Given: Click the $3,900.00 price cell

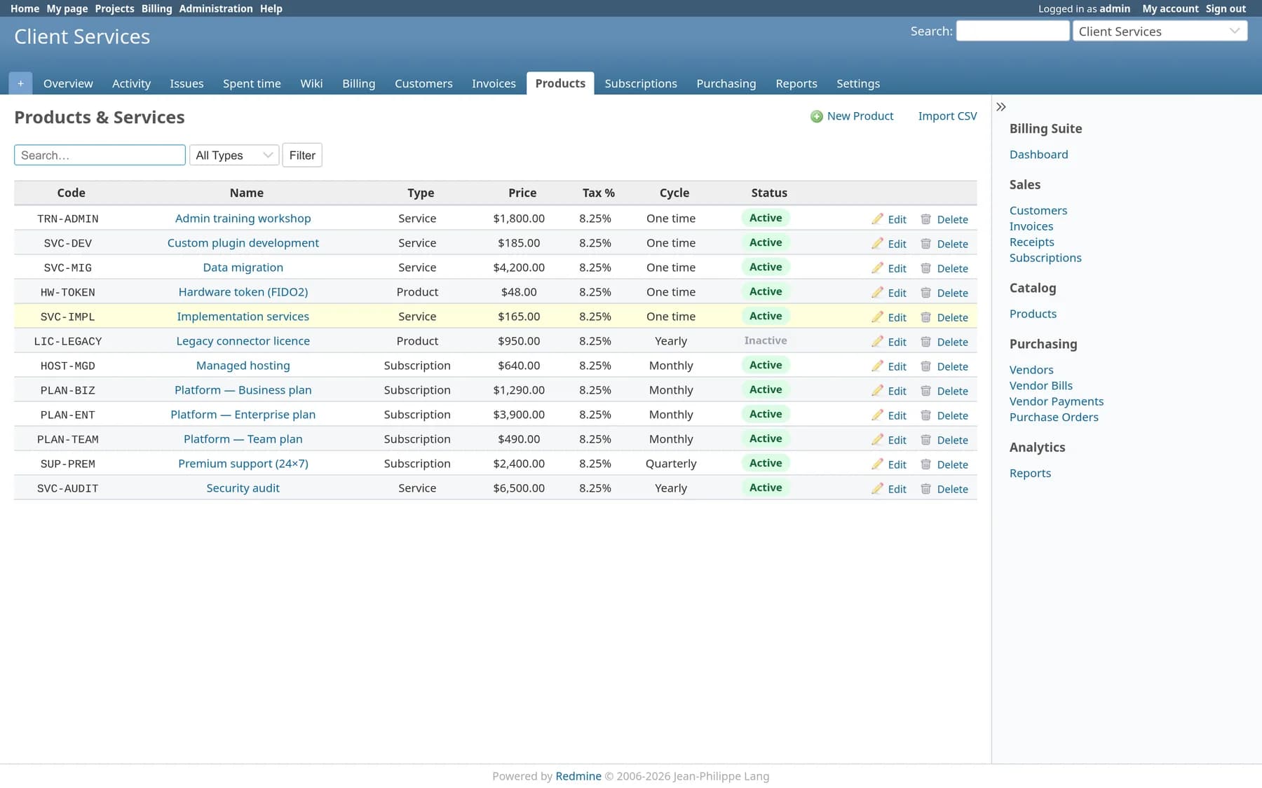Looking at the screenshot, I should (x=519, y=415).
